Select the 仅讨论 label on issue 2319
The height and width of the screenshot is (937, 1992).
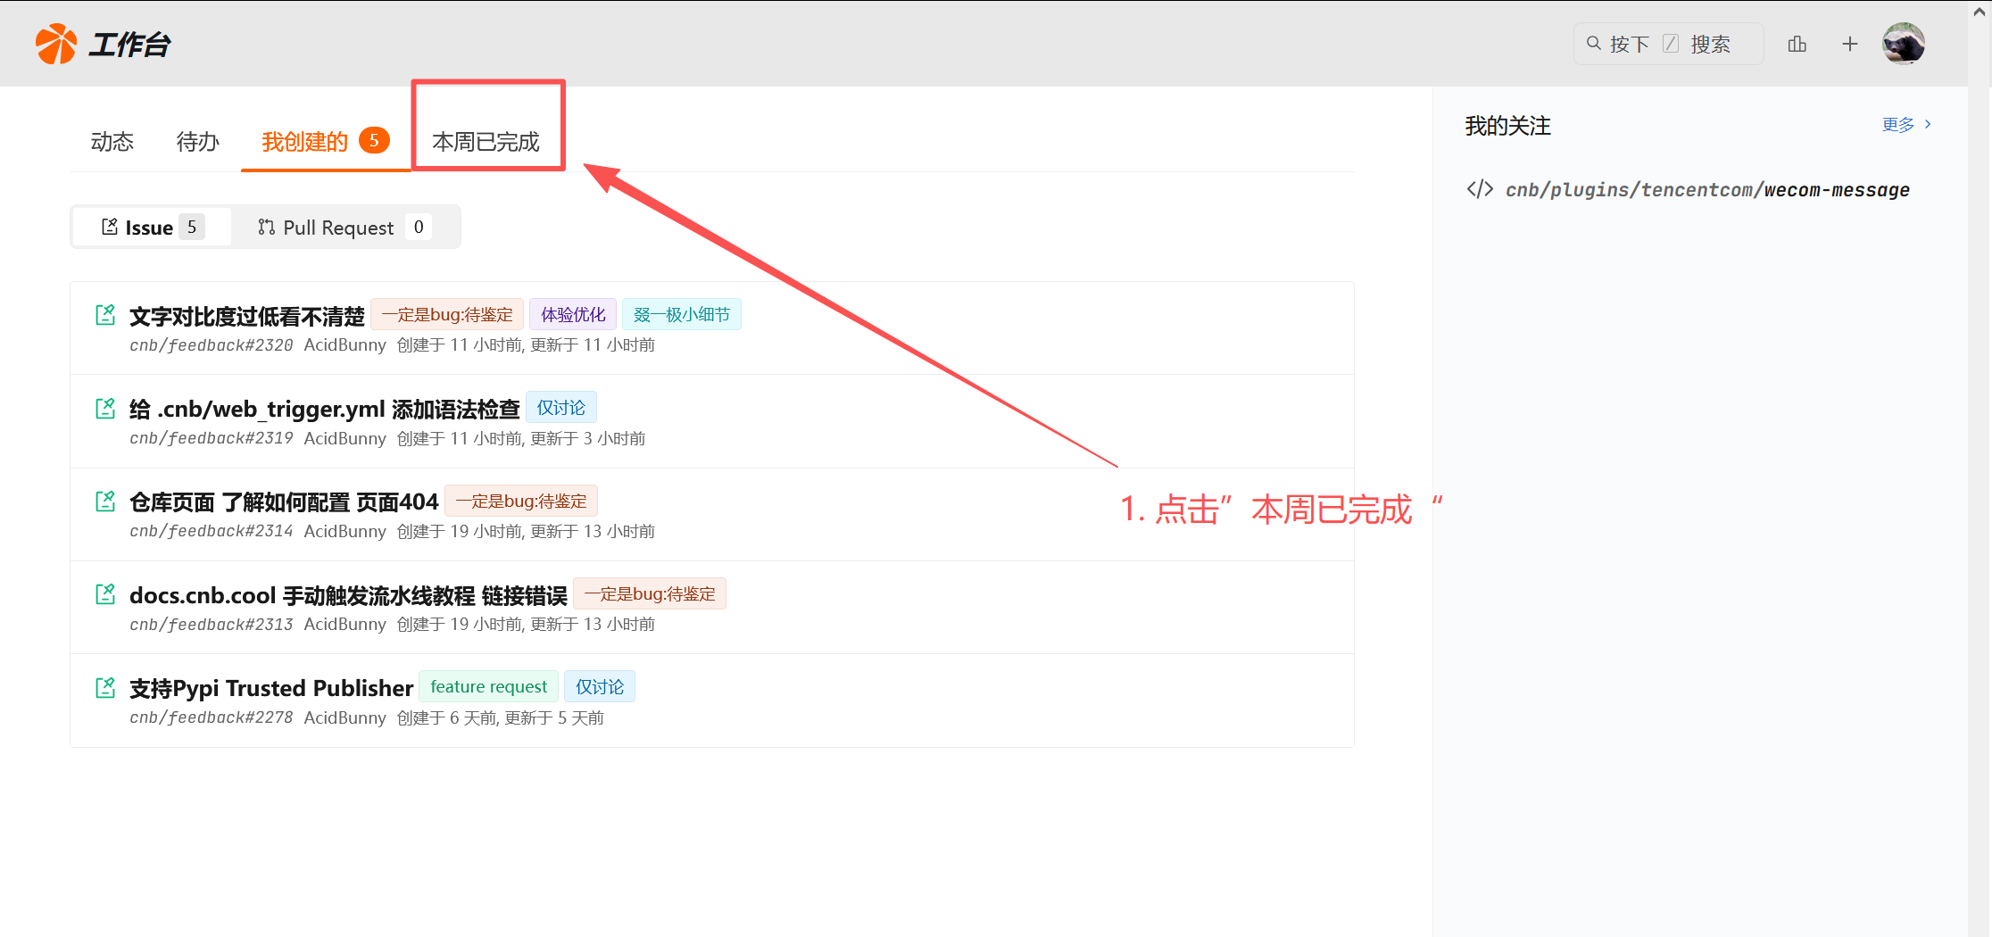coord(560,407)
